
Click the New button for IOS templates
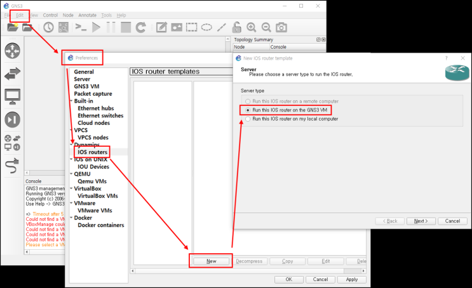pos(212,261)
